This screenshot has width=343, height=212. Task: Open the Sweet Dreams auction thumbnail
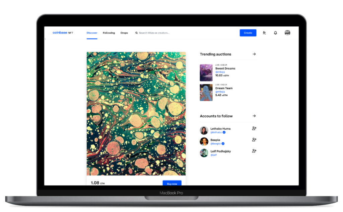[206, 73]
